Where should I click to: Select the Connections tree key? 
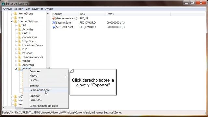(30, 37)
